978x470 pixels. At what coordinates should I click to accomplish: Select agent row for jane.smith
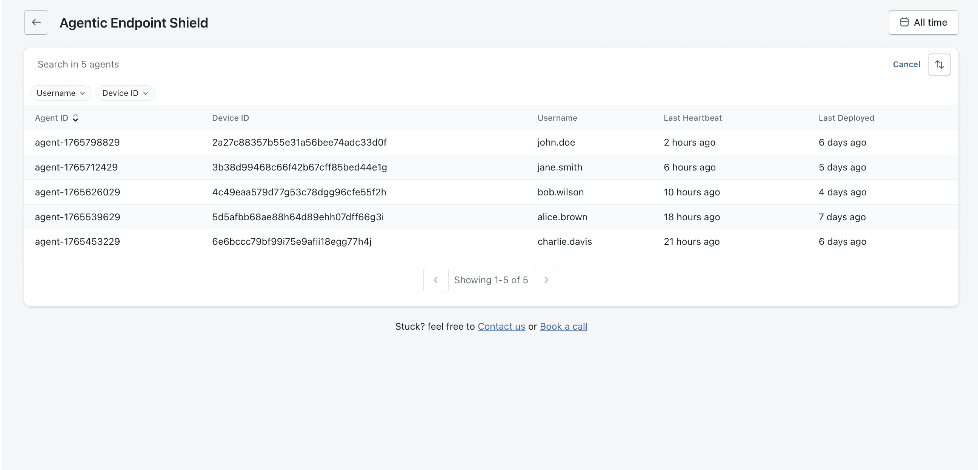(x=559, y=167)
